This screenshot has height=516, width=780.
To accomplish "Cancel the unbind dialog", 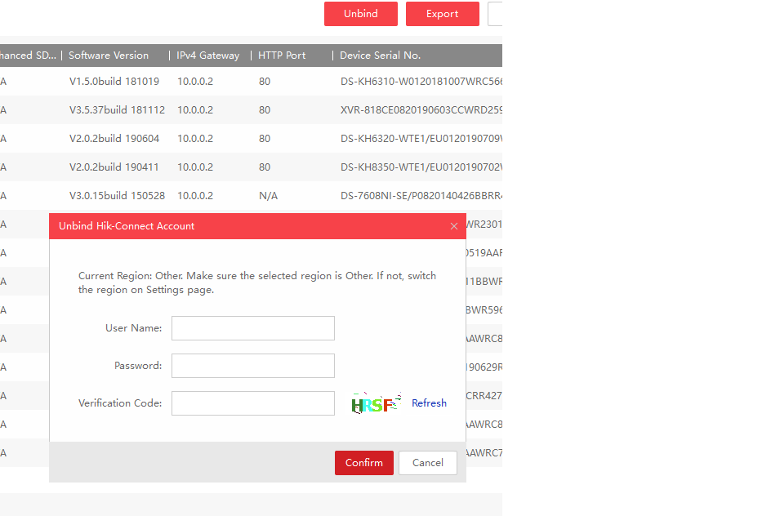I will (x=427, y=463).
